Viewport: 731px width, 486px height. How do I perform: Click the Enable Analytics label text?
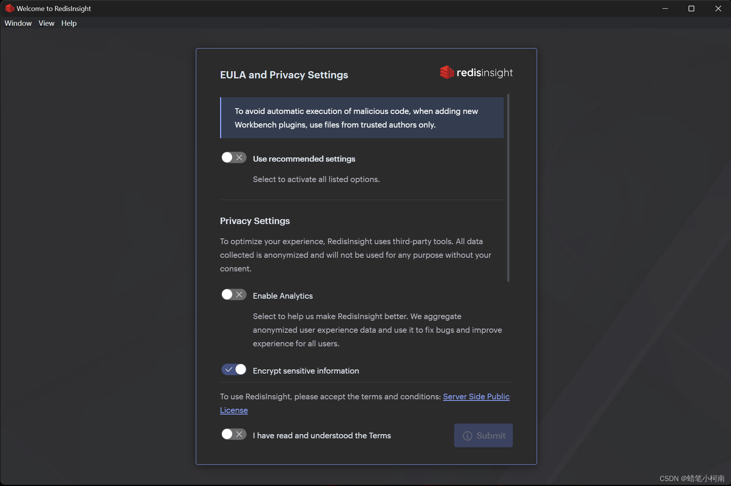click(283, 296)
